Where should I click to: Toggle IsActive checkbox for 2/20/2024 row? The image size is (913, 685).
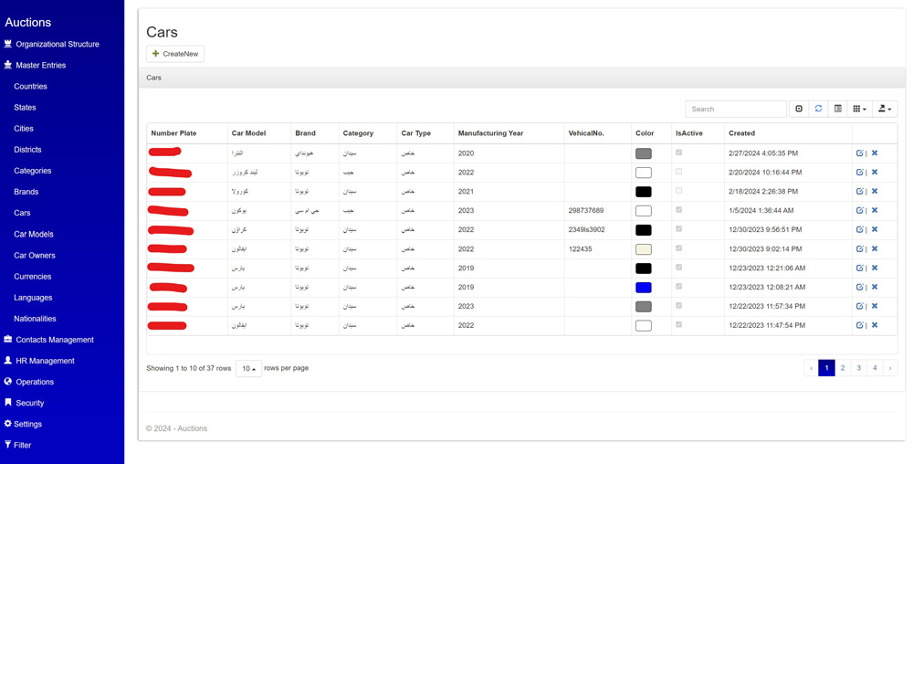click(679, 172)
